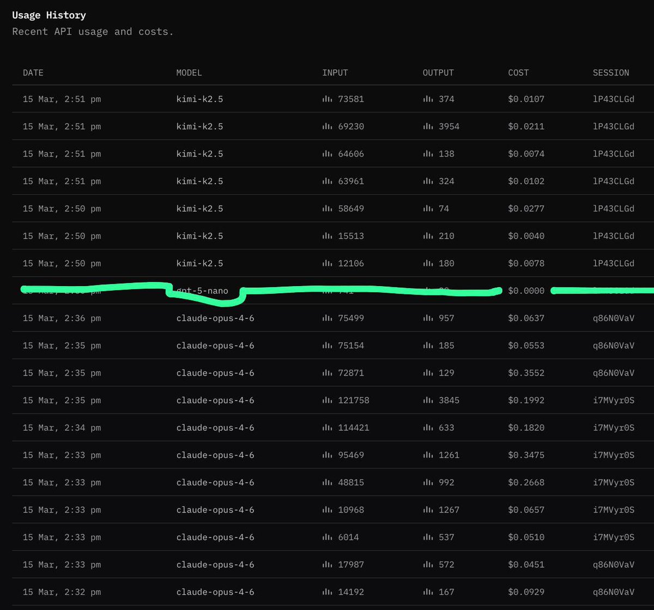
Task: Click the chart icon beside output 1261
Action: (x=428, y=455)
